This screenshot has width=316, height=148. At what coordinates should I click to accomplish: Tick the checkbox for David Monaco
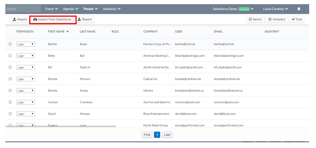[x=10, y=114]
